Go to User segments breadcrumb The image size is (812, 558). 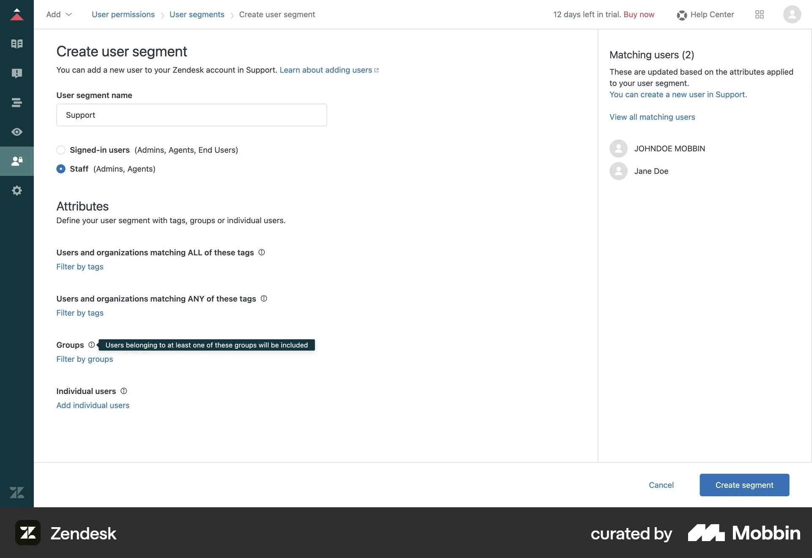click(x=197, y=14)
